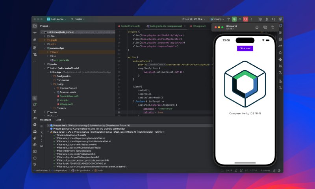Viewport: 315px width, 189px height.
Task: Click the Build hammer icon in the left sidebar
Action: 35,111
